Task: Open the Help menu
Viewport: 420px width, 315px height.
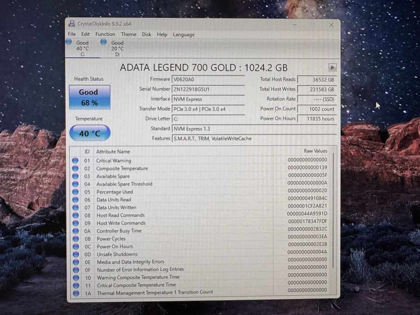Action: [162, 35]
